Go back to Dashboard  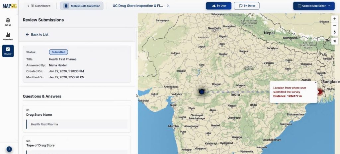coord(39,6)
